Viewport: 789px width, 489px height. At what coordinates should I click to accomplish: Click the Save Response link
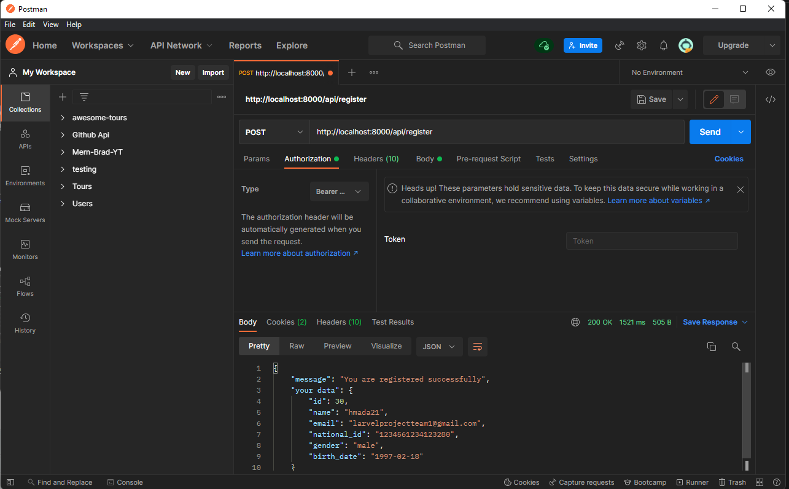click(710, 322)
